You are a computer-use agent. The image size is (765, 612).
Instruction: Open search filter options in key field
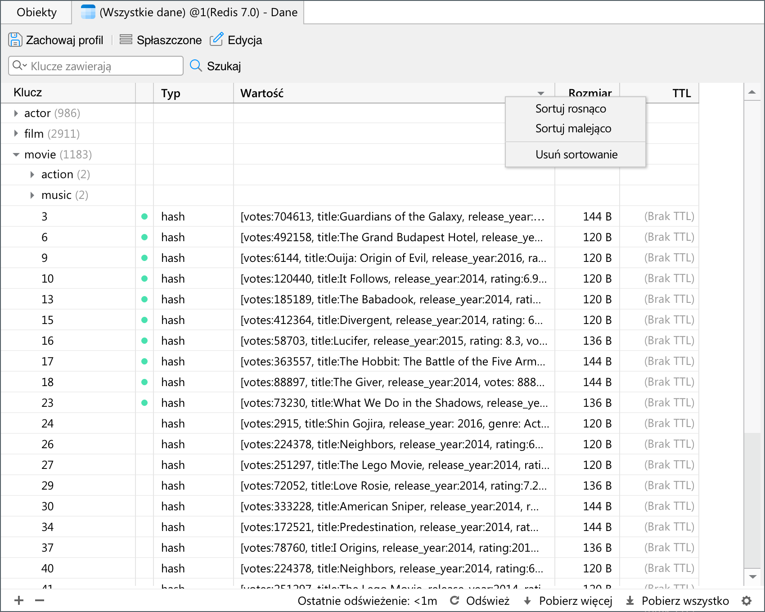[x=19, y=66]
